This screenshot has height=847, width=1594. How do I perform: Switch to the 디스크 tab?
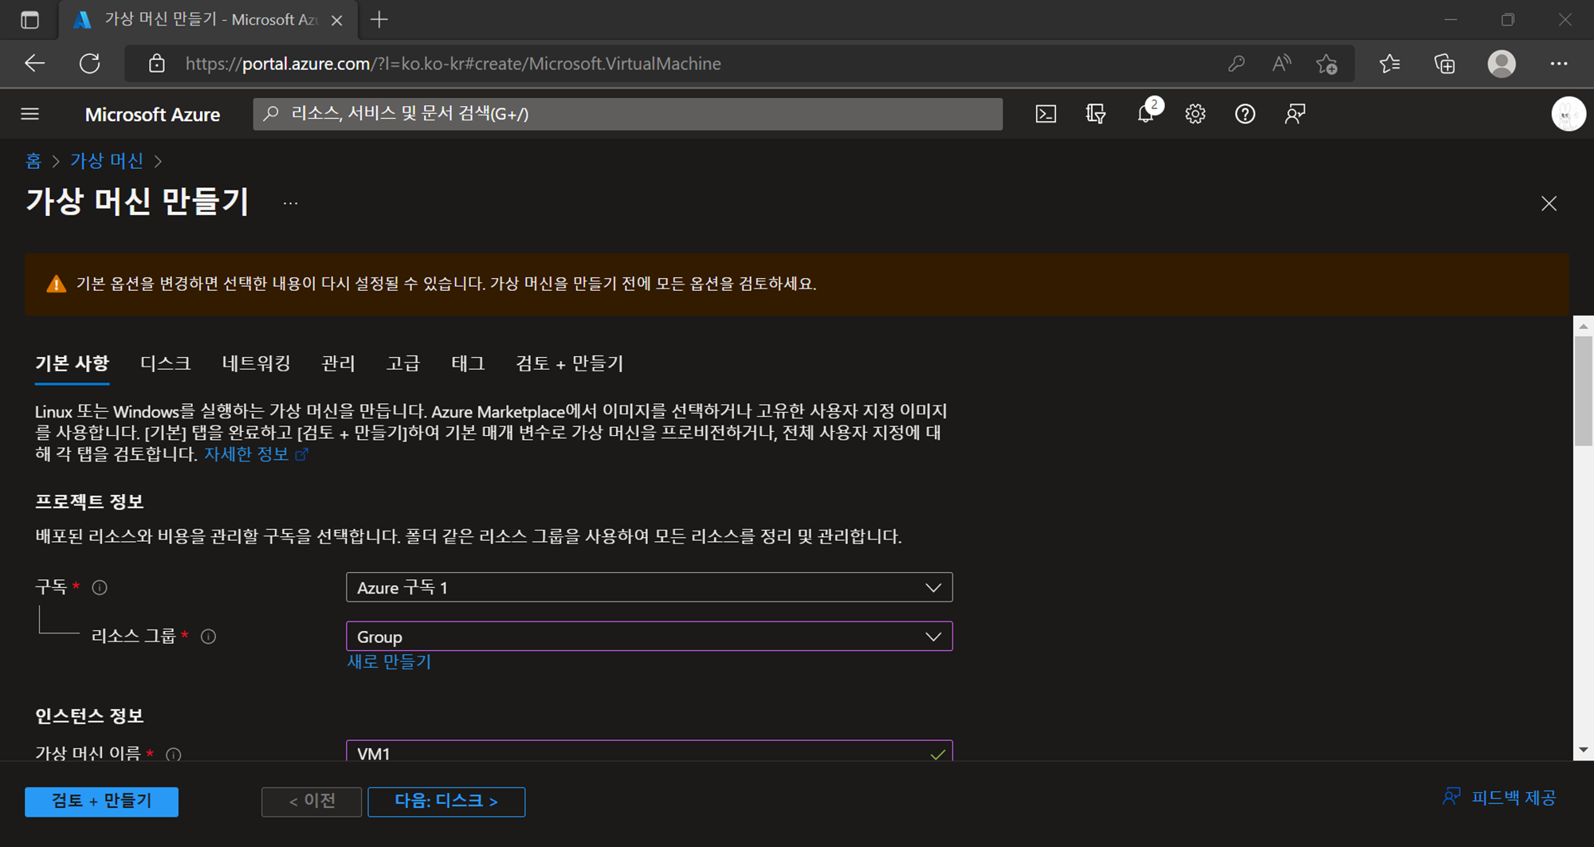[x=166, y=363]
